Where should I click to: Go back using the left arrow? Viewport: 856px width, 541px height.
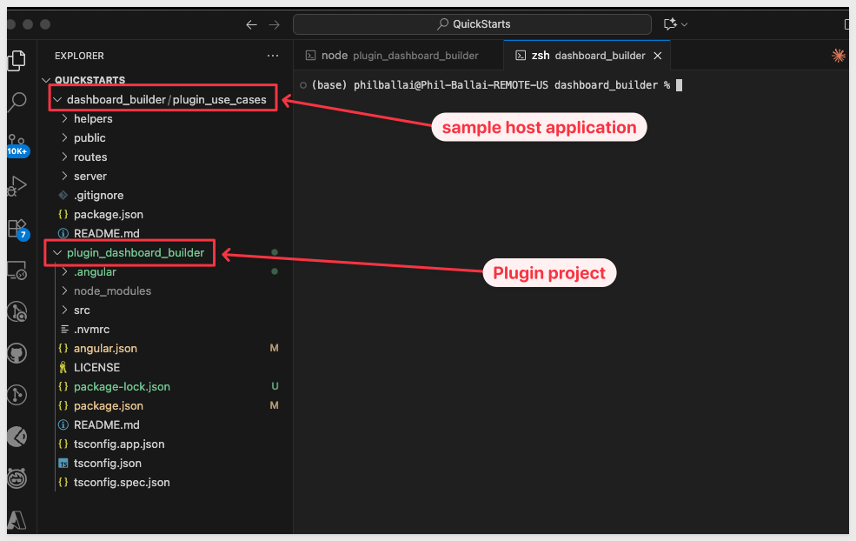(251, 24)
